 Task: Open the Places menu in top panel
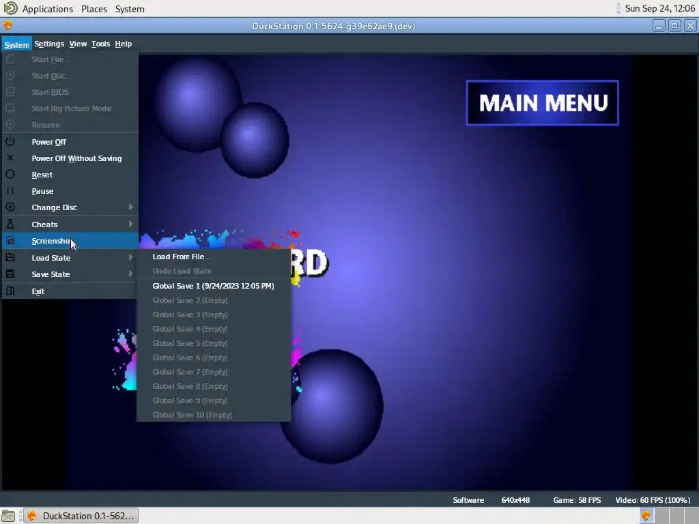pyautogui.click(x=94, y=9)
